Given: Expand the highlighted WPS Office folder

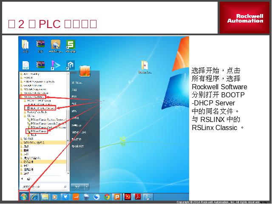Looking at the screenshot, I should point(42,143).
